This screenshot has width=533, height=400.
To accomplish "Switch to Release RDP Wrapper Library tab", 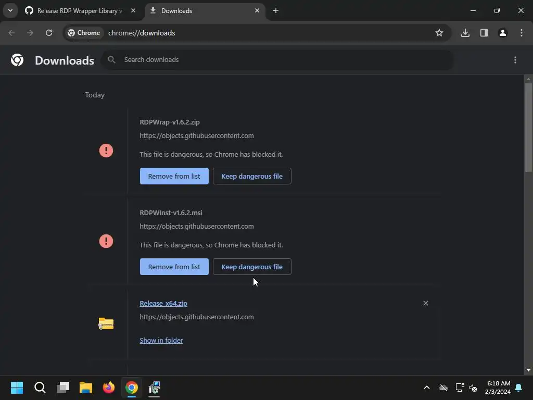I will tap(80, 11).
